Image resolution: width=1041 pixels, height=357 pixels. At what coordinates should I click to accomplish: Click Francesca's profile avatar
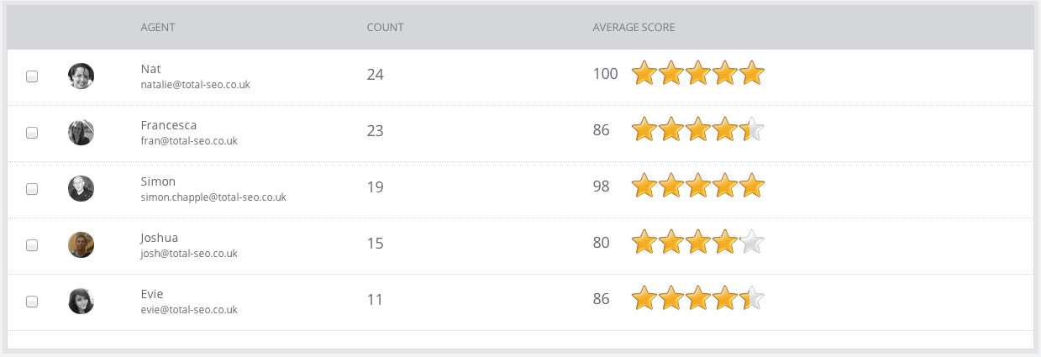pyautogui.click(x=81, y=133)
